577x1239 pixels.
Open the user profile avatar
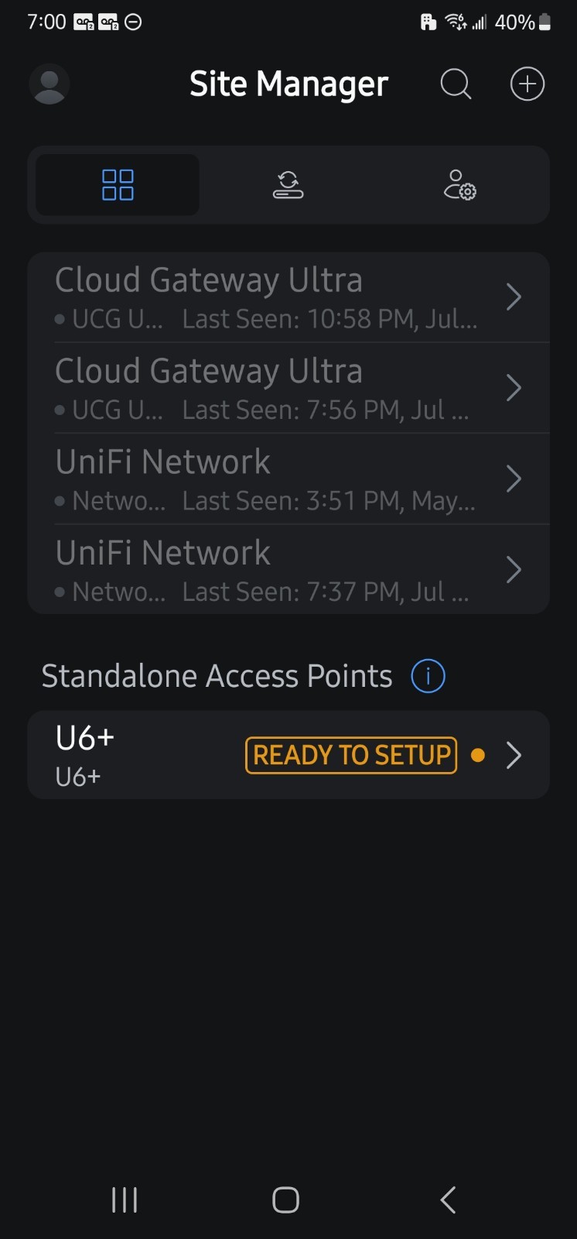click(50, 84)
